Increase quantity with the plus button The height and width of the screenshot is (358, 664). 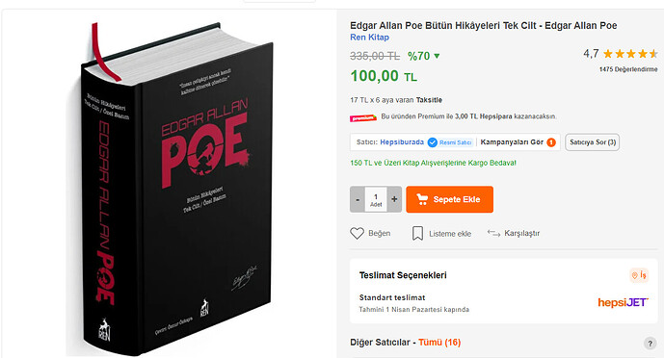tap(394, 199)
